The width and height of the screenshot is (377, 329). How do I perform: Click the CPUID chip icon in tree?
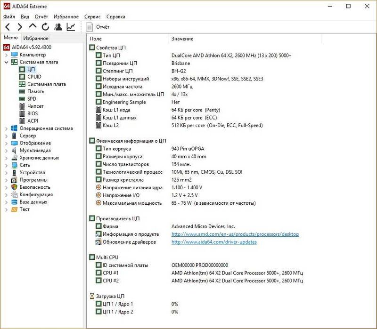[22, 77]
